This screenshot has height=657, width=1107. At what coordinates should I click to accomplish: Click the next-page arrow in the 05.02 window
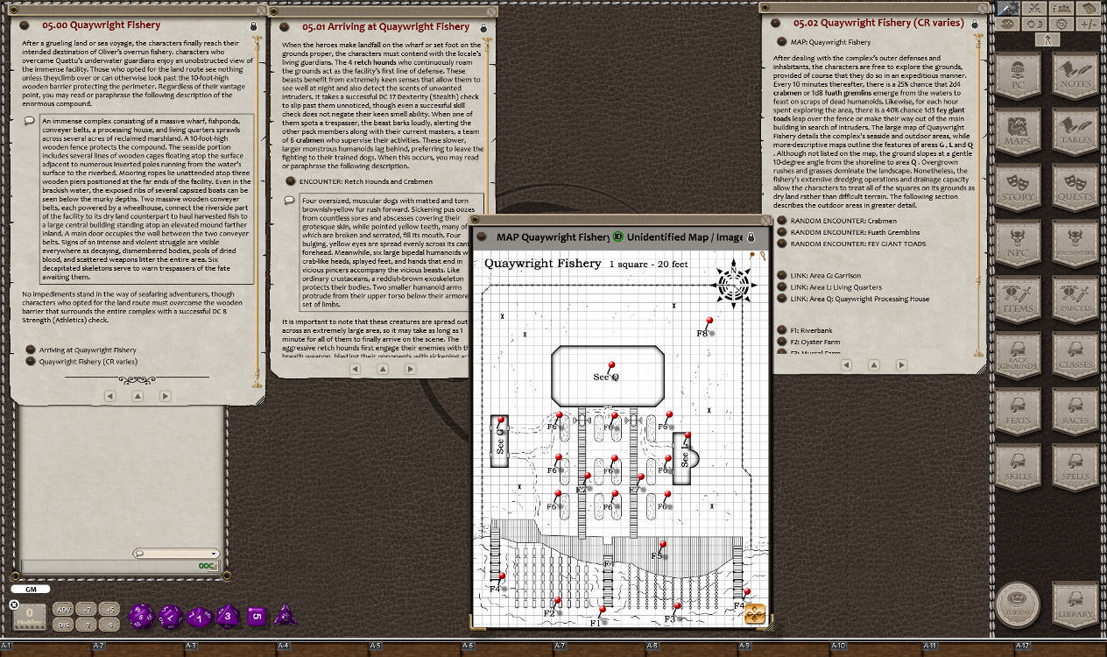point(902,365)
